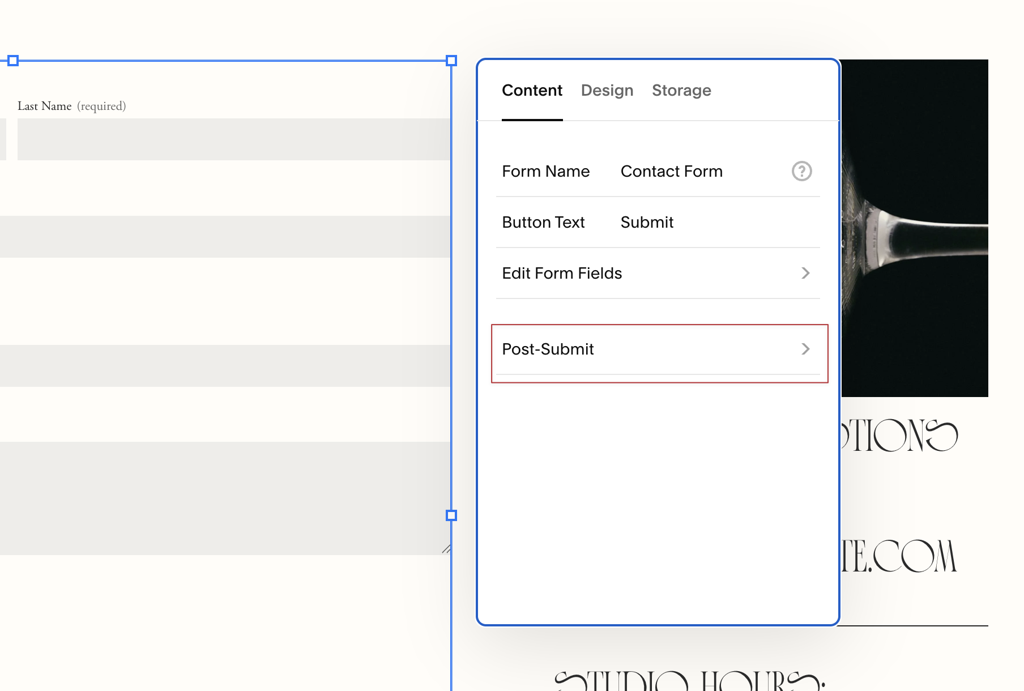1024x691 pixels.
Task: Click the Last Name (required) label
Action: click(72, 106)
